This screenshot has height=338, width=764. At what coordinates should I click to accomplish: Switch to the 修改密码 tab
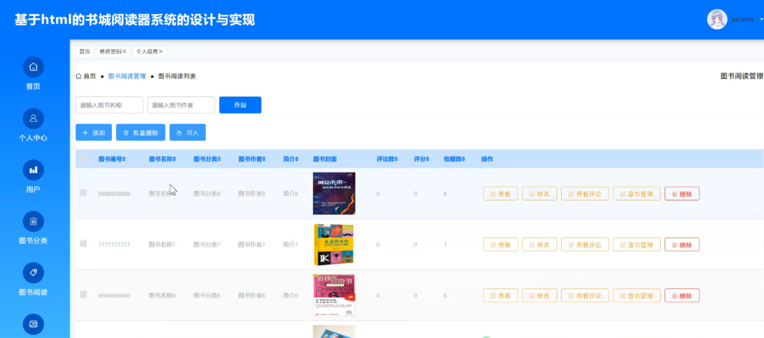[112, 51]
